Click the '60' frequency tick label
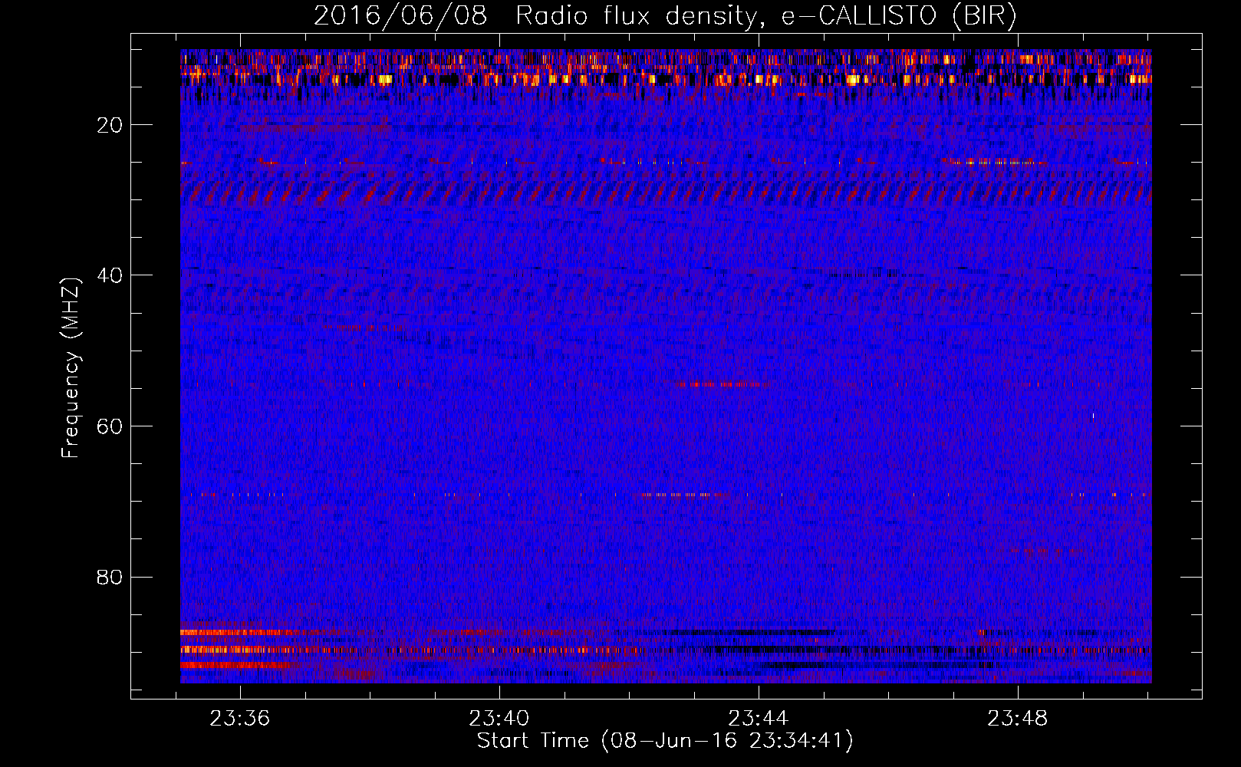The image size is (1241, 767). [x=110, y=426]
